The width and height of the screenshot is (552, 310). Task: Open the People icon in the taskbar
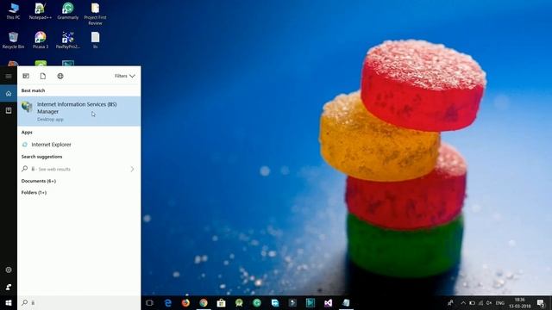[x=450, y=302]
